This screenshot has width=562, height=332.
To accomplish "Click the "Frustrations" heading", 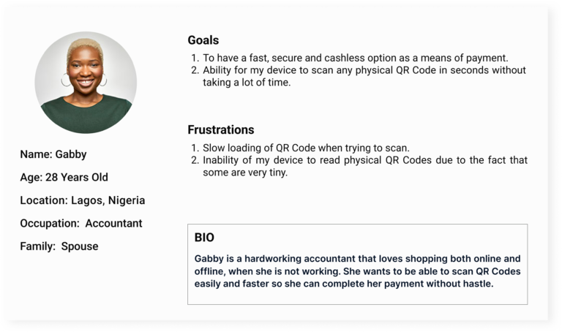I will [x=220, y=129].
